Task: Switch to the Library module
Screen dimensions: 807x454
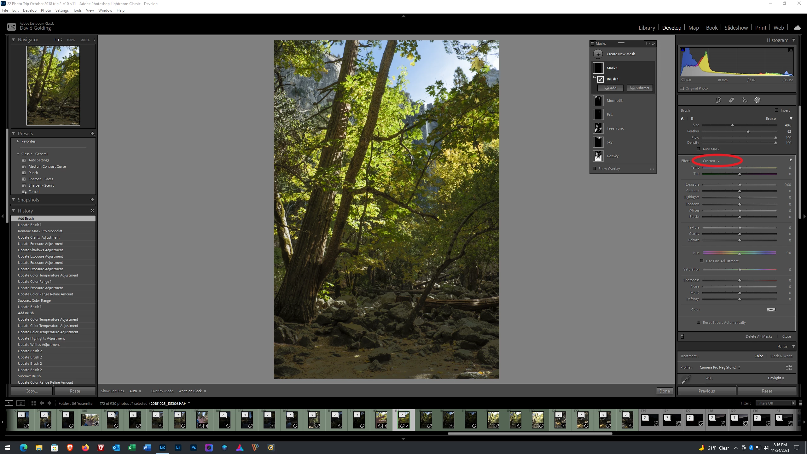Action: pyautogui.click(x=647, y=28)
